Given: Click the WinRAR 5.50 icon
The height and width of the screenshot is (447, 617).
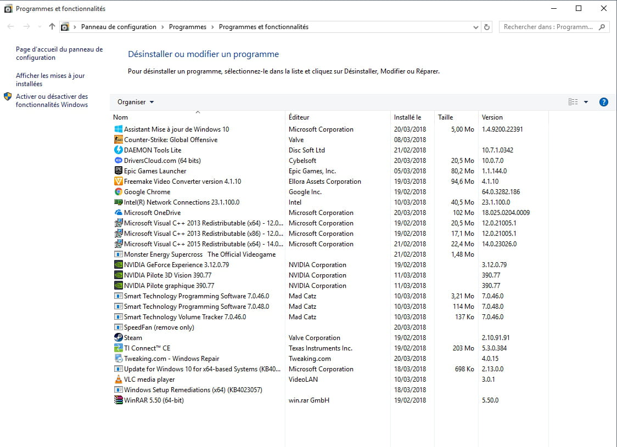Looking at the screenshot, I should tap(118, 400).
